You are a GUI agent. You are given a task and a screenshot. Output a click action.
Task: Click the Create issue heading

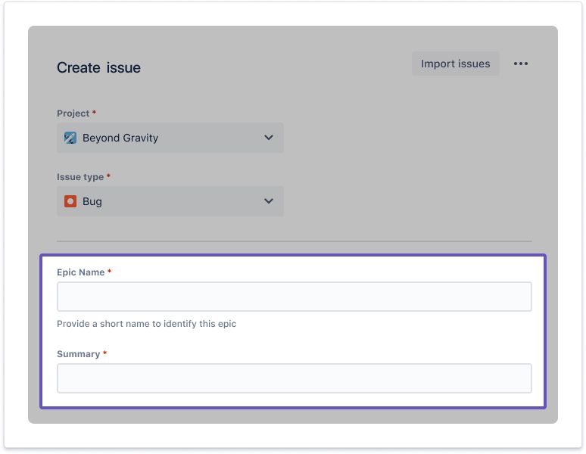98,67
